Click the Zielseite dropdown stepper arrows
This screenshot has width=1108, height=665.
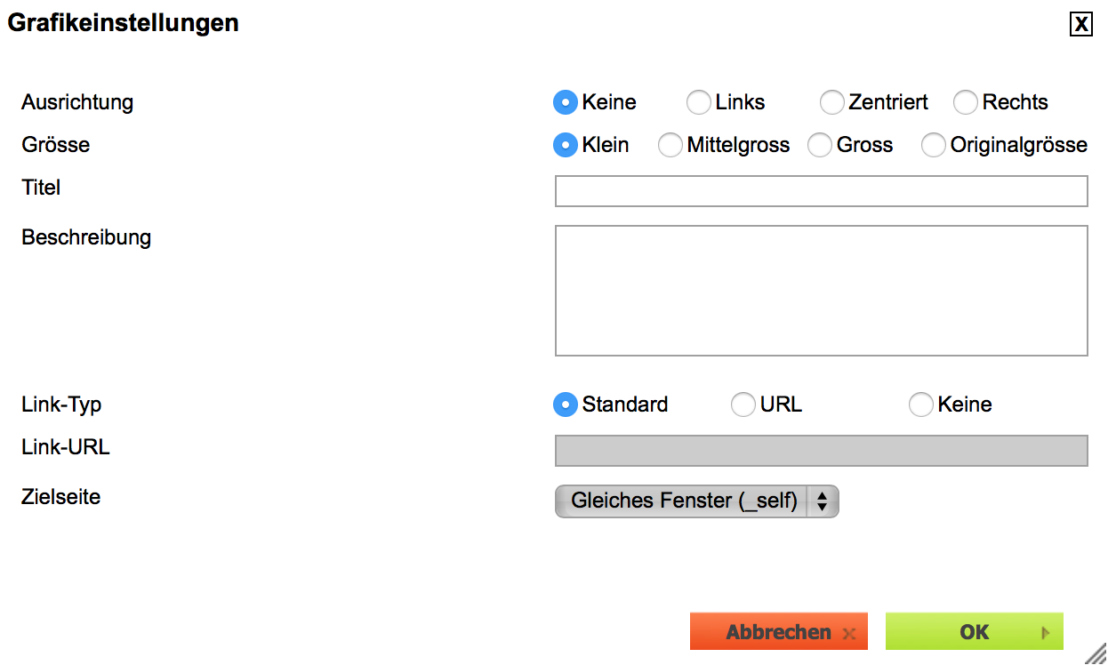click(823, 501)
